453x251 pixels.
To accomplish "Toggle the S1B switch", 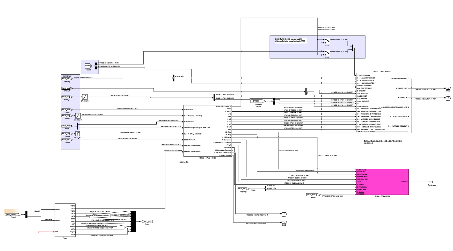I will 327,53.
